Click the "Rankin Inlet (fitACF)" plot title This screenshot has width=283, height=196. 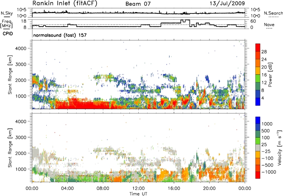coord(65,3)
